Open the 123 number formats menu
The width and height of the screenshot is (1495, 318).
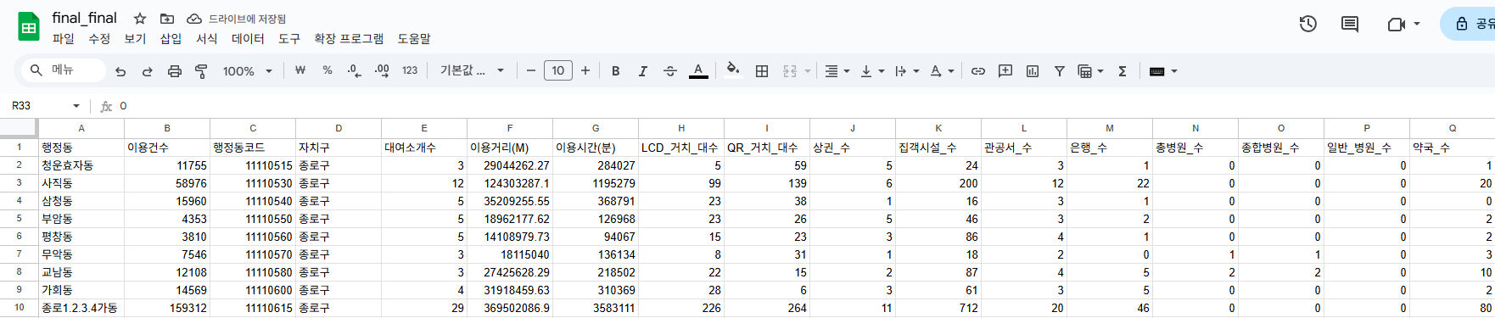tap(410, 71)
